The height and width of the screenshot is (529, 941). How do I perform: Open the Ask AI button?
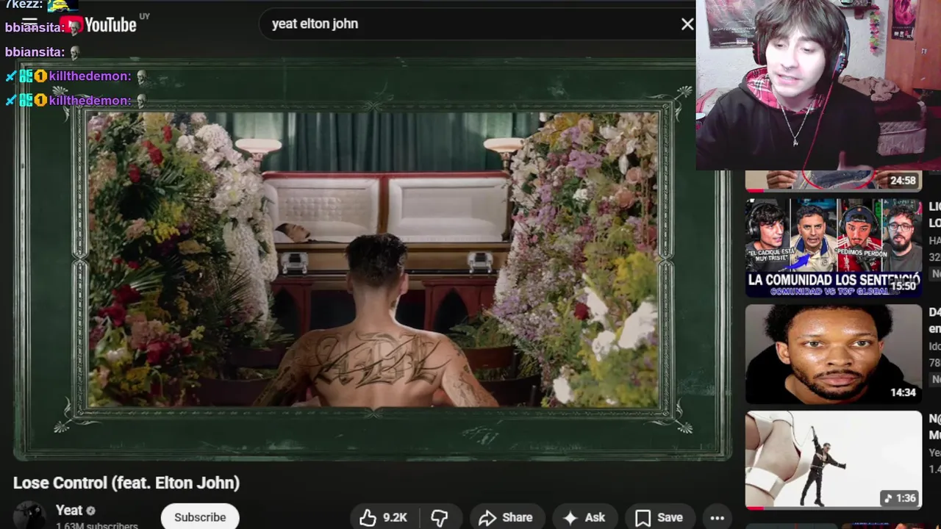pyautogui.click(x=584, y=517)
